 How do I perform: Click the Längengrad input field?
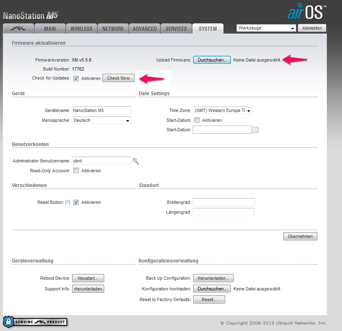click(223, 212)
